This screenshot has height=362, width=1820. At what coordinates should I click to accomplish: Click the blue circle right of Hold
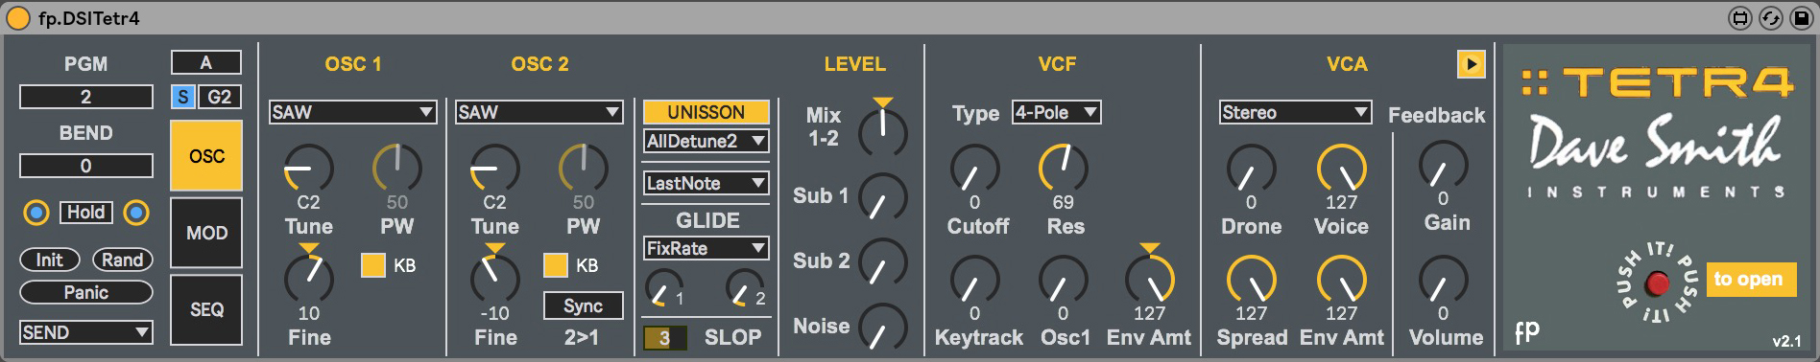click(136, 213)
